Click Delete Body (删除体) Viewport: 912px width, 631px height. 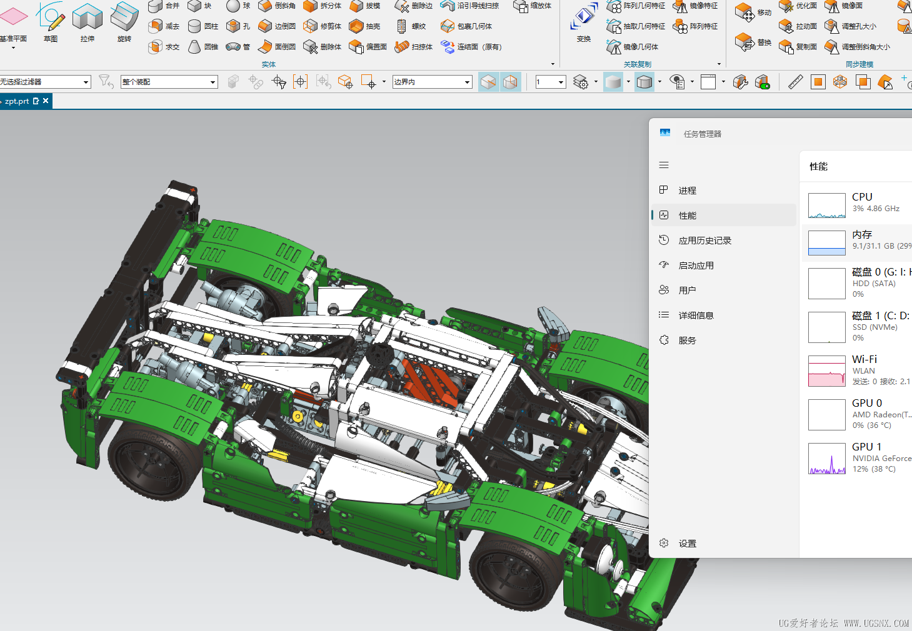[323, 47]
